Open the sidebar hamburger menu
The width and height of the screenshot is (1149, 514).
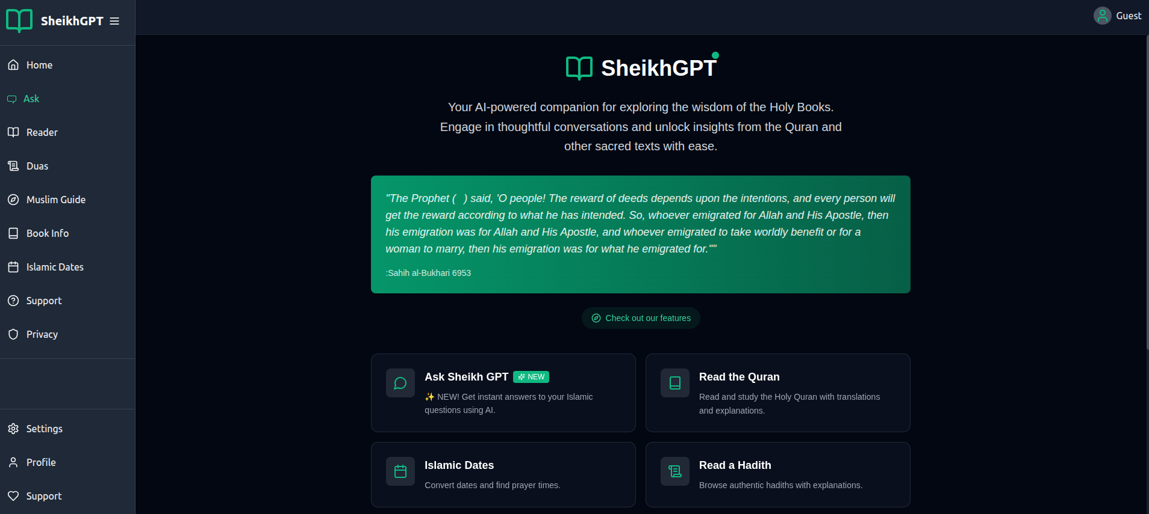click(x=114, y=20)
